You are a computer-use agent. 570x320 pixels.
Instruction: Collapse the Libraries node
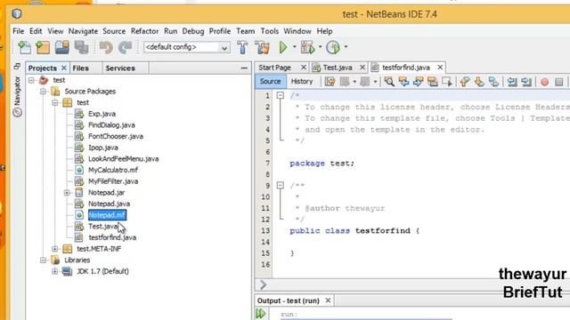click(44, 260)
